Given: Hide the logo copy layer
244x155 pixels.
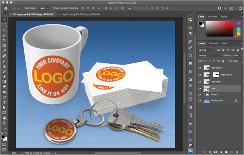Looking at the screenshot, I should (200, 82).
